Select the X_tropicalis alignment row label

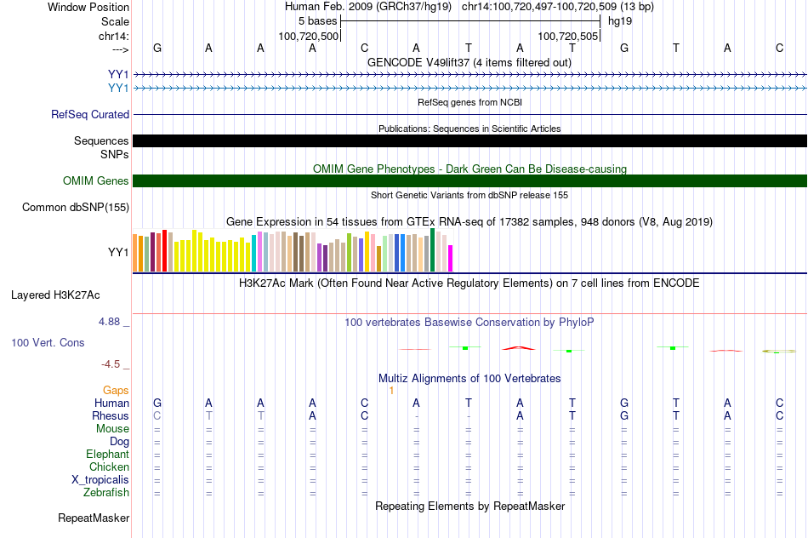[x=100, y=480]
